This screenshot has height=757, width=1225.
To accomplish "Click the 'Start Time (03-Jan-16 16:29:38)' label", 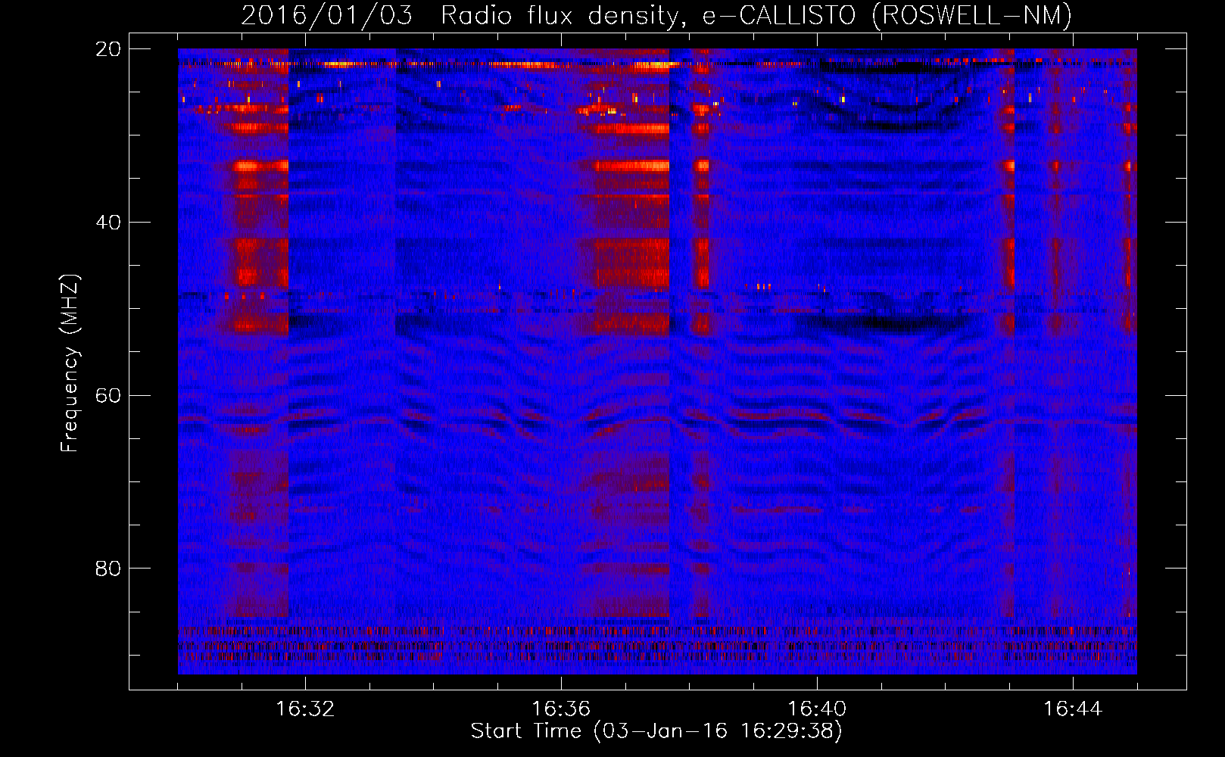I will pyautogui.click(x=656, y=731).
